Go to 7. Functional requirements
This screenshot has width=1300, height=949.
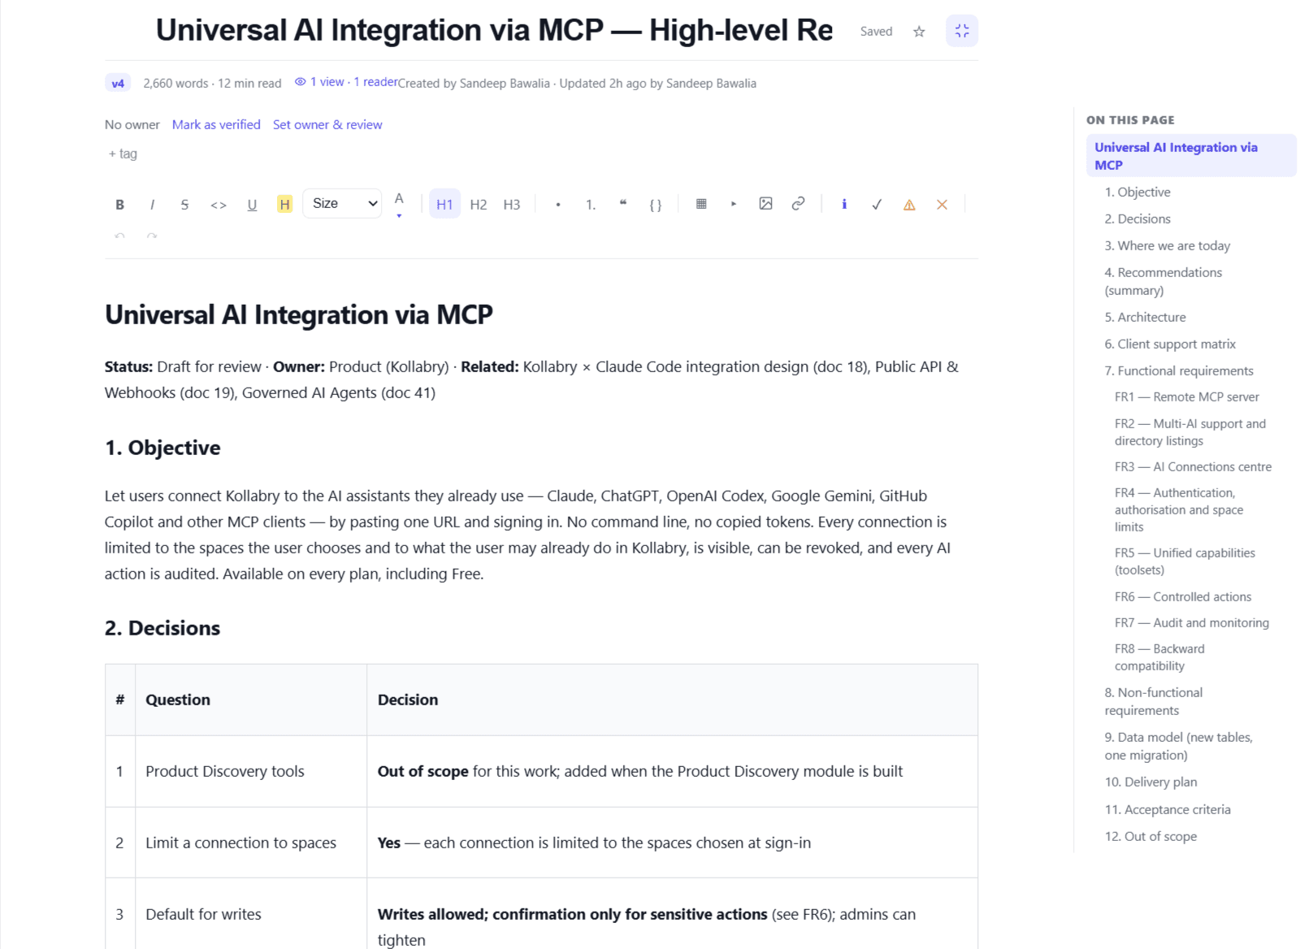coord(1179,370)
